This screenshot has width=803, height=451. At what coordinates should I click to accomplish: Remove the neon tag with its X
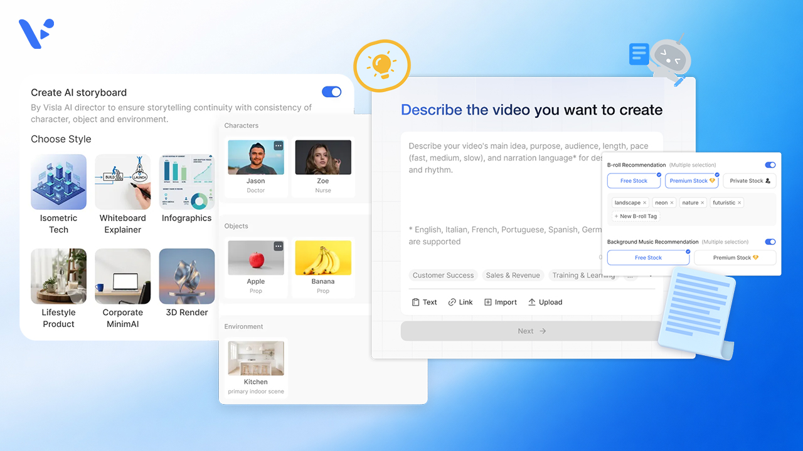tap(672, 203)
